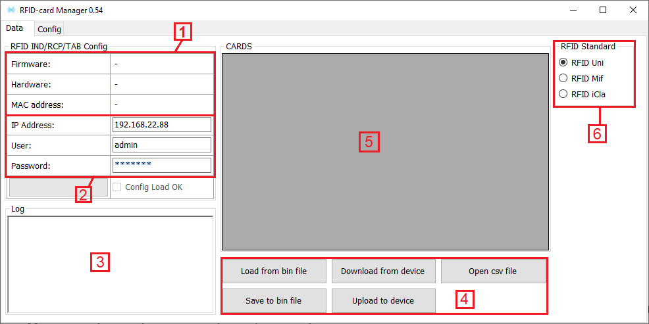Click Save to bin file button
Viewport: 649px width, 324px height.
273,301
